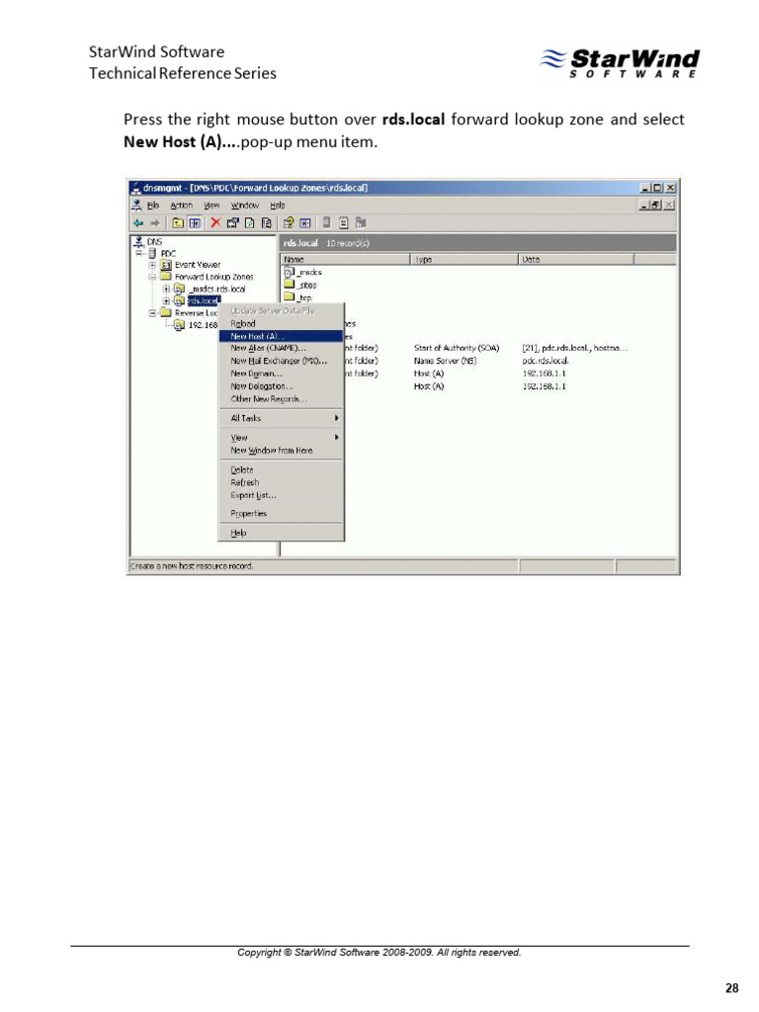Select New Host (A)... context menu item

(x=280, y=336)
